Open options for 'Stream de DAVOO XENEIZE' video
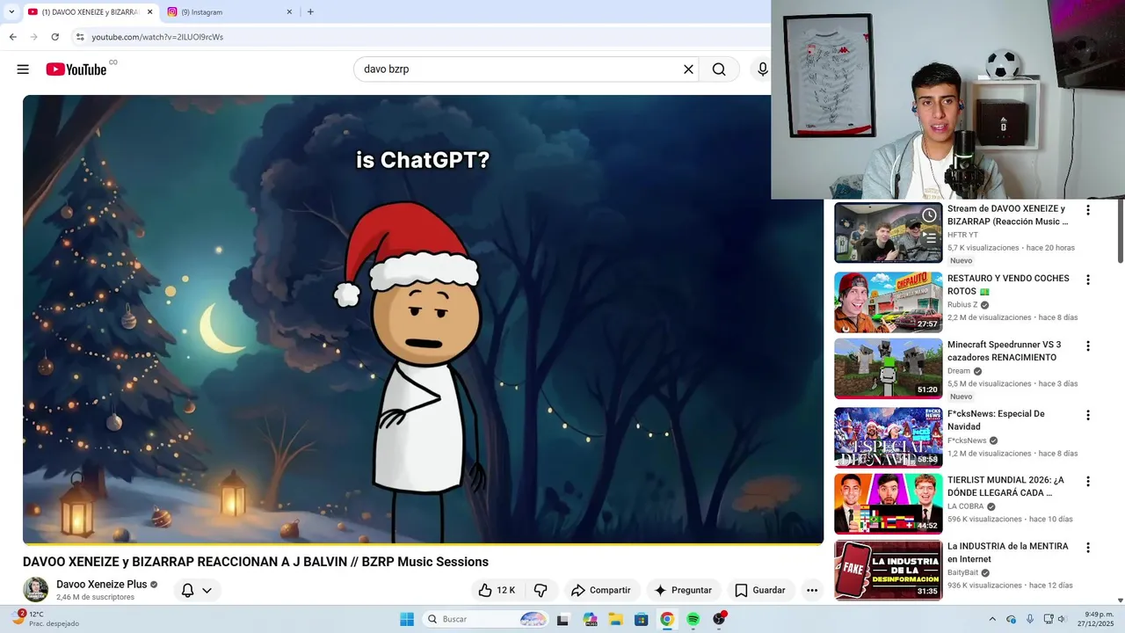This screenshot has width=1125, height=633. [1088, 210]
